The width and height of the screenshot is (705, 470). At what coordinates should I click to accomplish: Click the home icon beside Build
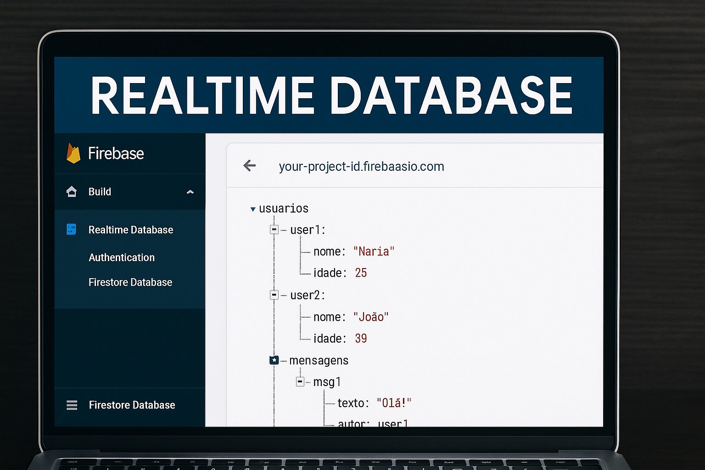click(72, 192)
